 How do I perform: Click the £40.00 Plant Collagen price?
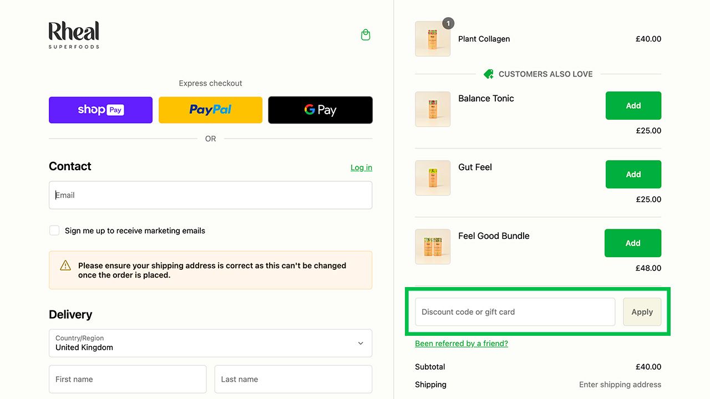648,39
